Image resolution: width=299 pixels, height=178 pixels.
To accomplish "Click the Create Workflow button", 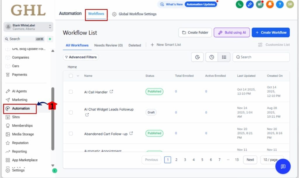I will (x=271, y=33).
